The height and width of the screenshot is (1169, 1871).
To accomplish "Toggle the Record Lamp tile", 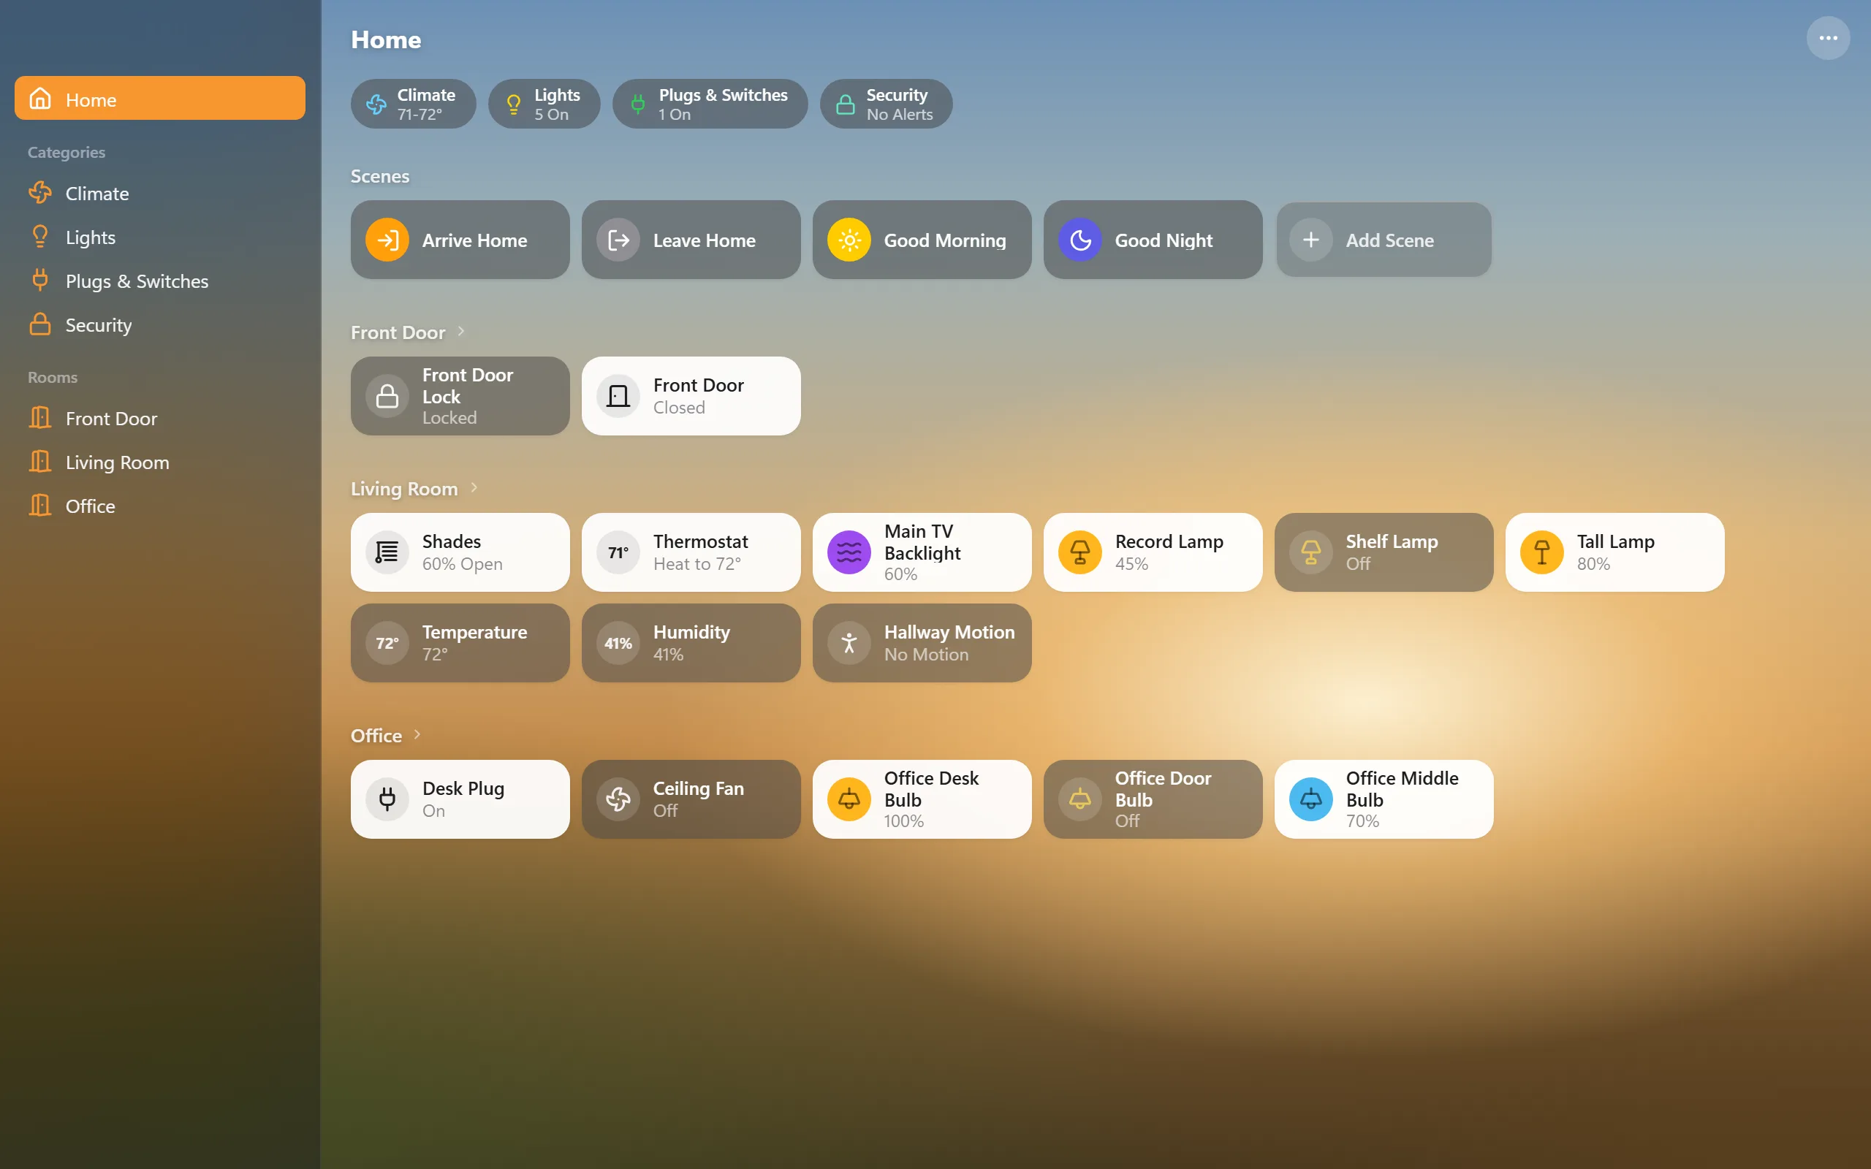I will (1153, 552).
